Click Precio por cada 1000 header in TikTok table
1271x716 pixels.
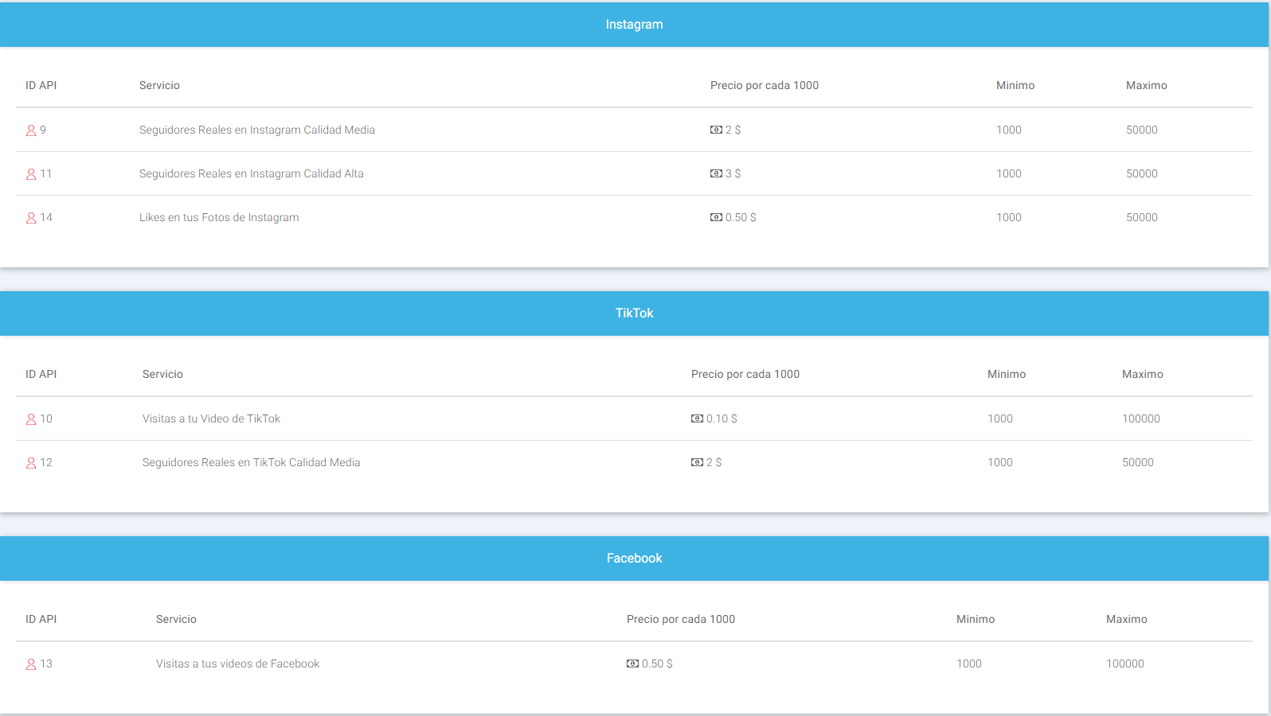745,374
